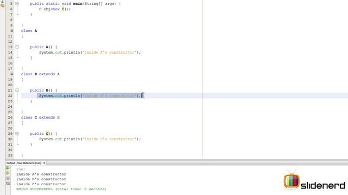Image resolution: width=348 pixels, height=195 pixels.
Task: Collapse the C() constructor fold at line 29
Action: tap(17, 134)
